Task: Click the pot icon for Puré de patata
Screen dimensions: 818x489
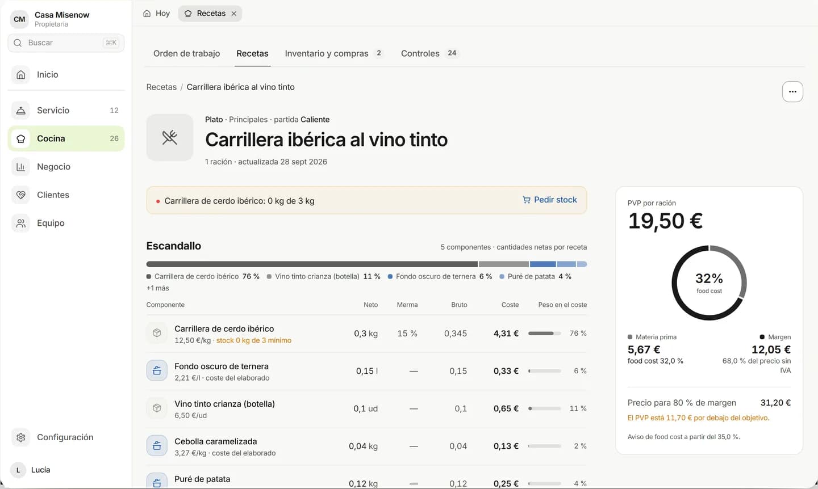Action: pyautogui.click(x=157, y=482)
